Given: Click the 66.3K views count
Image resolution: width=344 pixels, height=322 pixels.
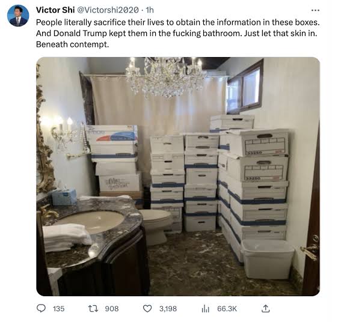Looking at the screenshot, I should pyautogui.click(x=227, y=309).
